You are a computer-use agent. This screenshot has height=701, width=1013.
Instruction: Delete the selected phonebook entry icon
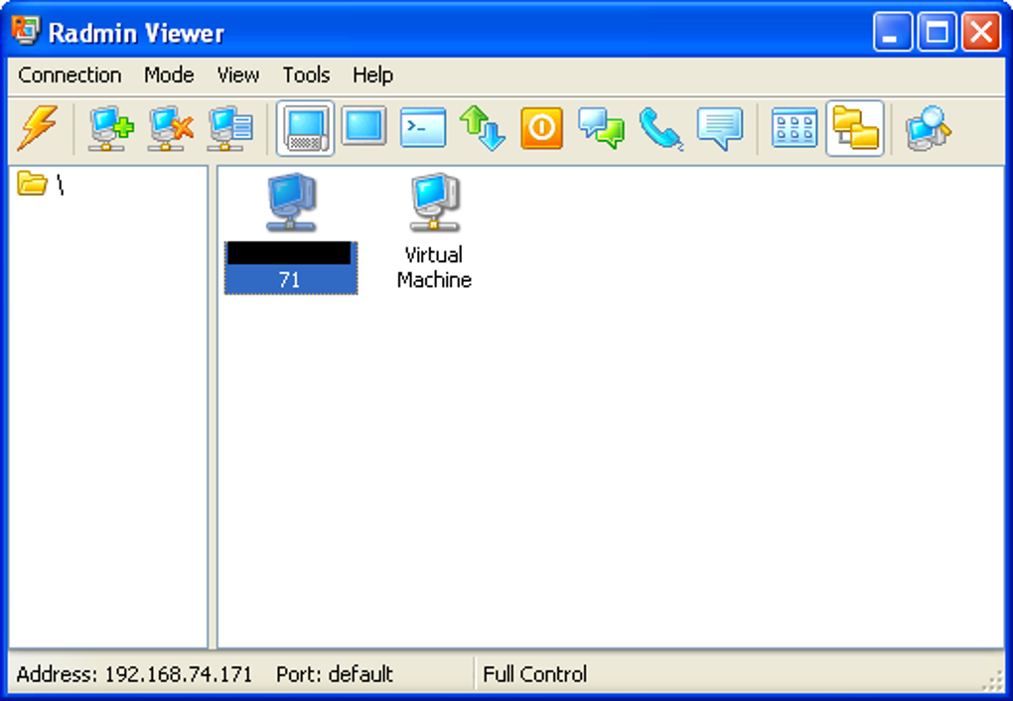[170, 128]
